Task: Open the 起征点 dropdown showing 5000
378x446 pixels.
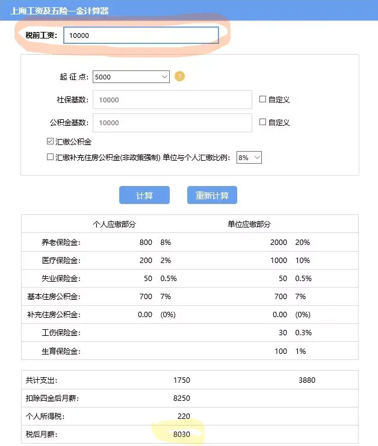Action: tap(131, 77)
